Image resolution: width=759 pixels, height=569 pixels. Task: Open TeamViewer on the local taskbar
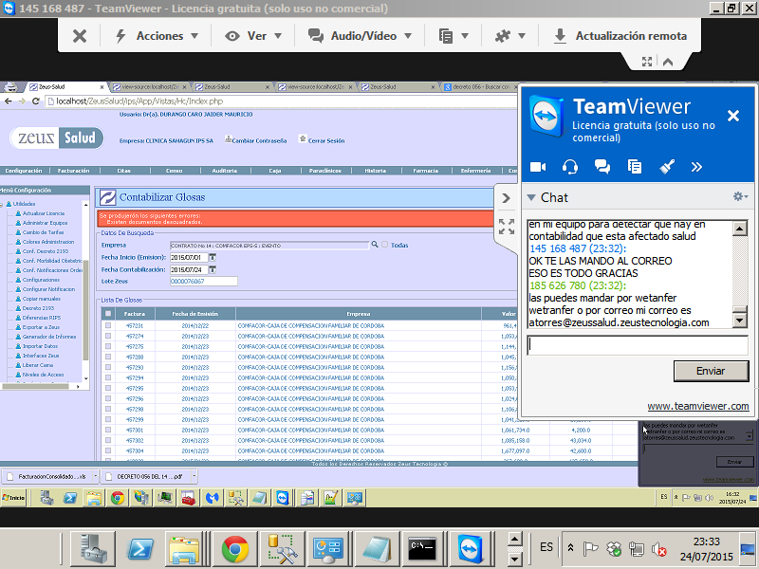[x=471, y=549]
